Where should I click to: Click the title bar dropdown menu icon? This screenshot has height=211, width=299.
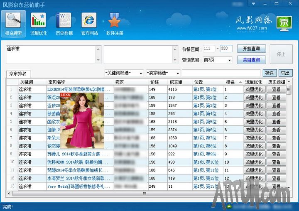(x=253, y=3)
